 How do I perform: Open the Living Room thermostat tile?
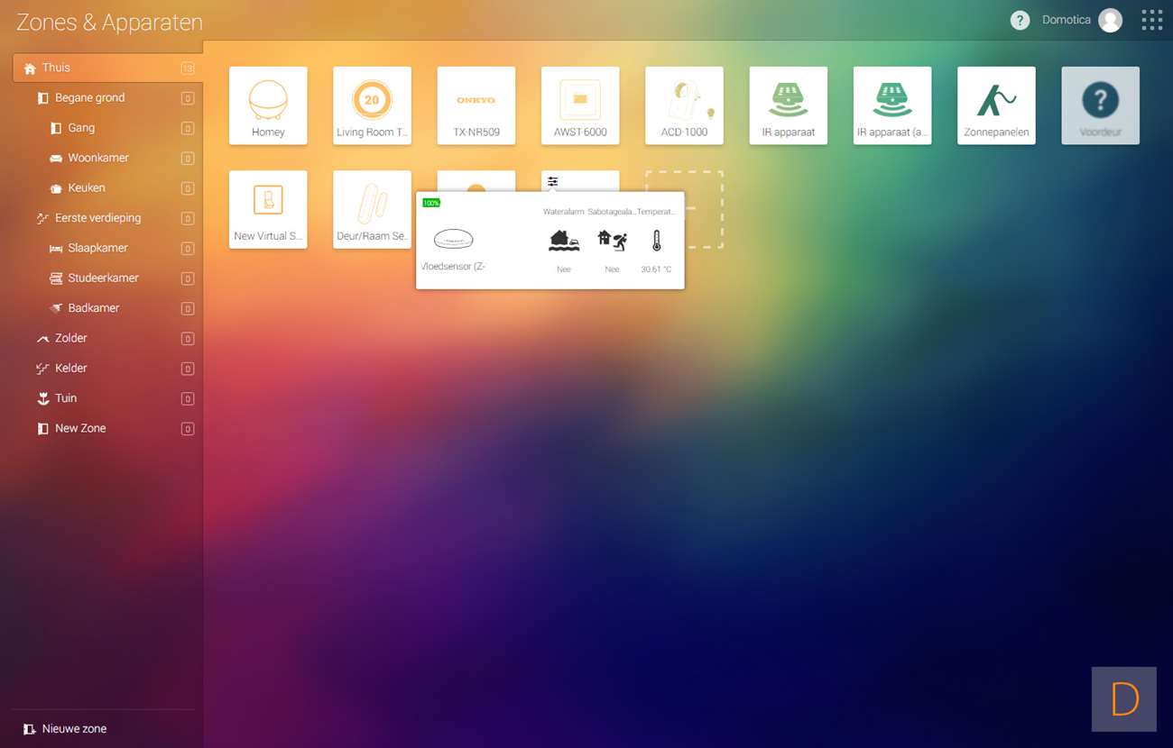[x=372, y=105]
